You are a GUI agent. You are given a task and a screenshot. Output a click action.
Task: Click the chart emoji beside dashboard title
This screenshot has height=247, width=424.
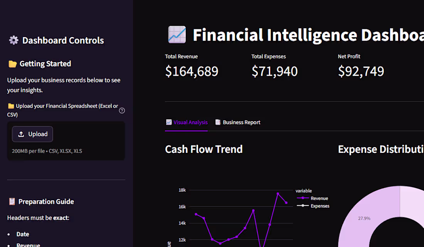click(177, 35)
